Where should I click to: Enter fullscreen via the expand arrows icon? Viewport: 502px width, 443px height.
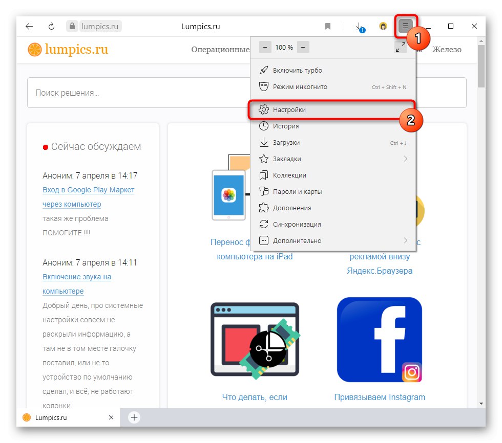[400, 47]
